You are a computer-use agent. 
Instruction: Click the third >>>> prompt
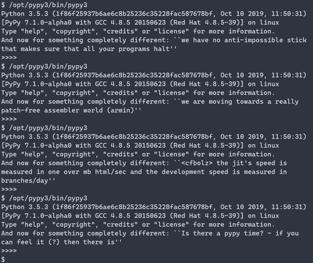(x=9, y=189)
